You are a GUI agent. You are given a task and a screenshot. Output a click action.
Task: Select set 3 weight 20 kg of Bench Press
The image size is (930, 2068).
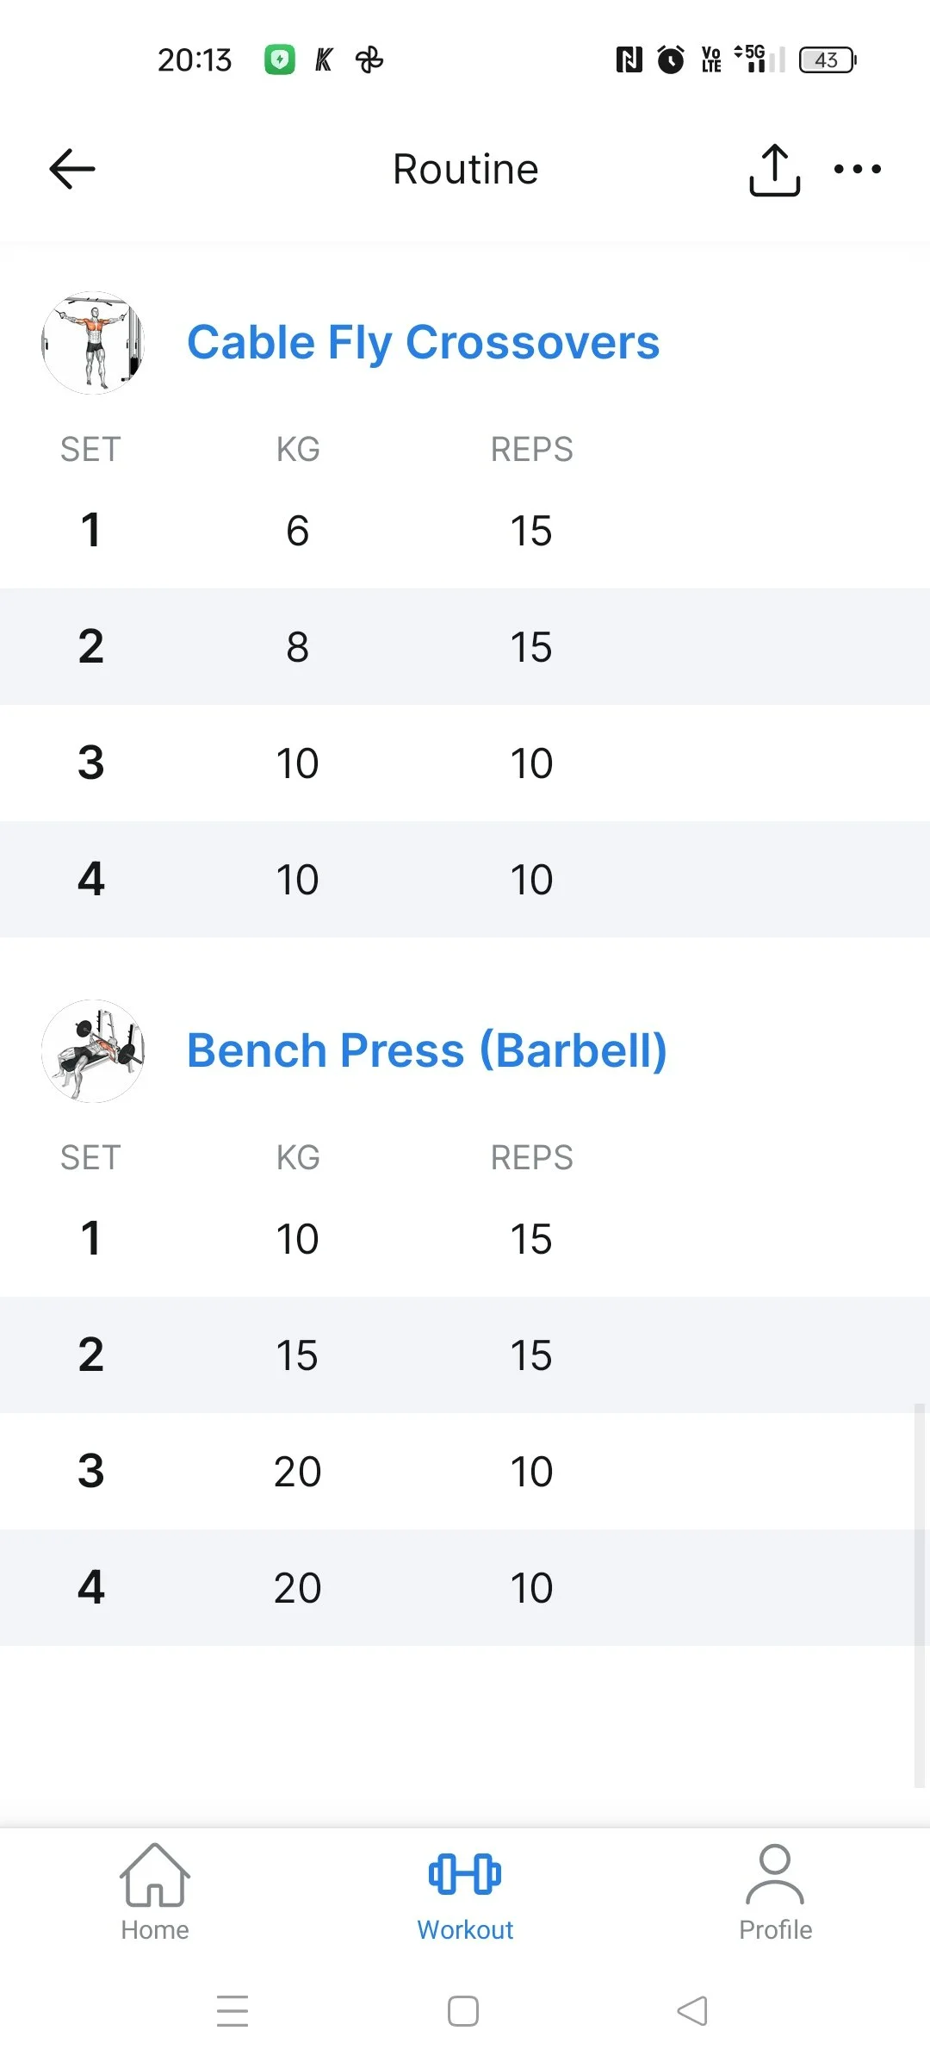tap(297, 1472)
